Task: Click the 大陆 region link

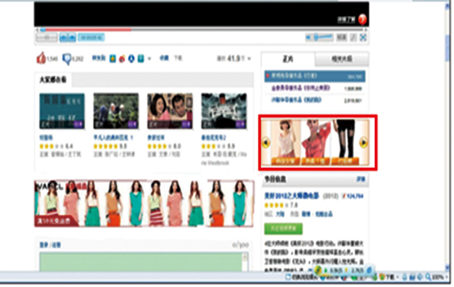Action: (x=280, y=214)
